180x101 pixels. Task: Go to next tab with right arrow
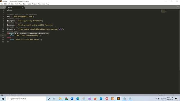(3, 7)
